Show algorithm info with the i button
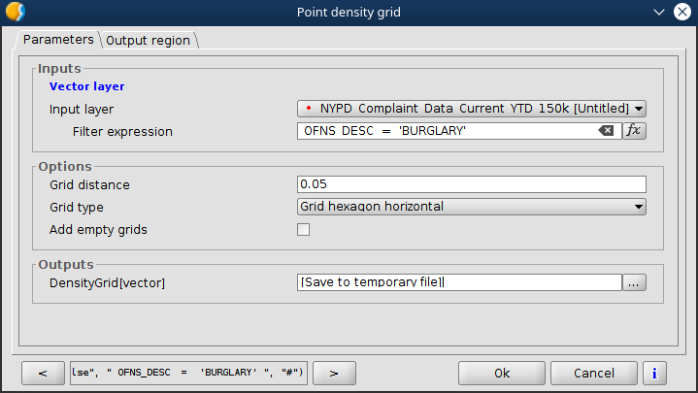 point(655,373)
